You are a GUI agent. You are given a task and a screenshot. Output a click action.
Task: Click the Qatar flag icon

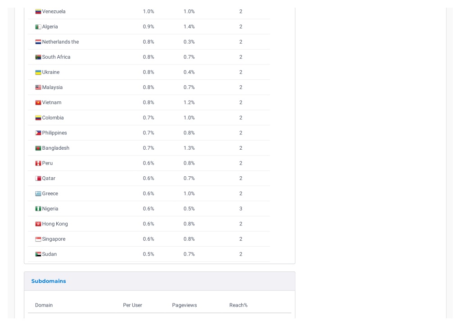pos(38,179)
